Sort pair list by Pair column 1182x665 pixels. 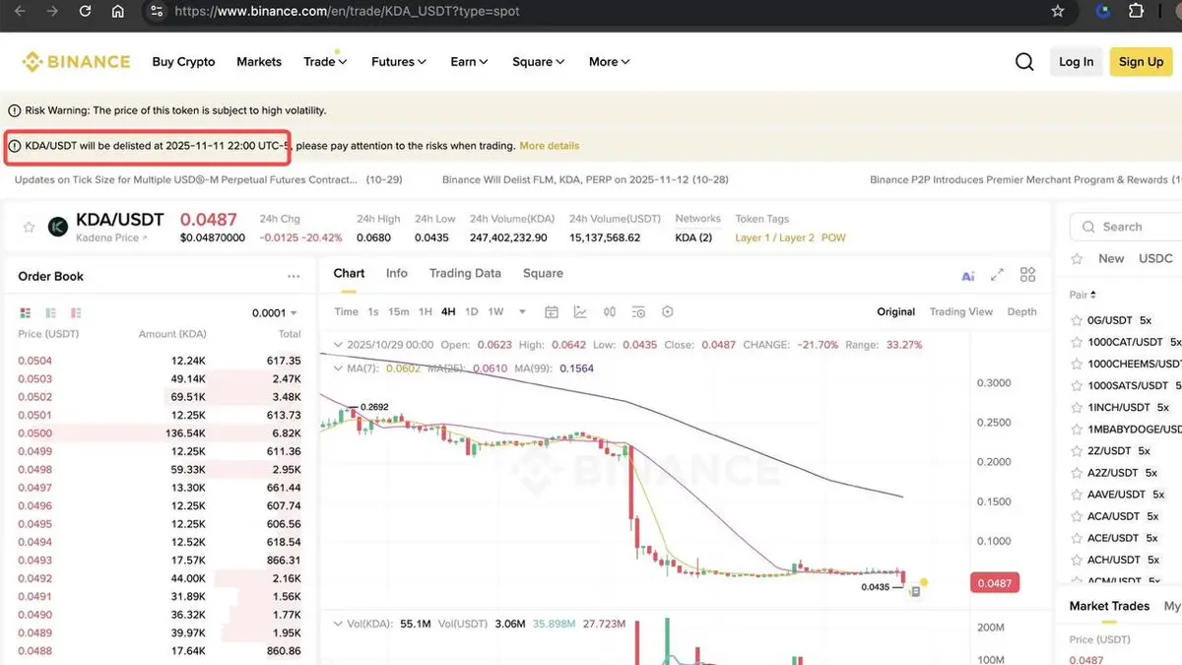(1083, 295)
